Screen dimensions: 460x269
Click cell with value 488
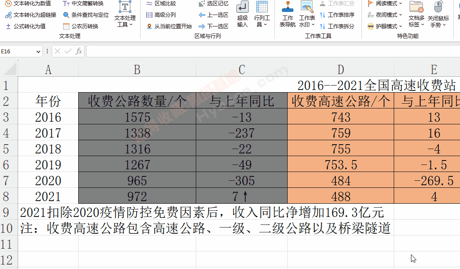[x=341, y=196]
